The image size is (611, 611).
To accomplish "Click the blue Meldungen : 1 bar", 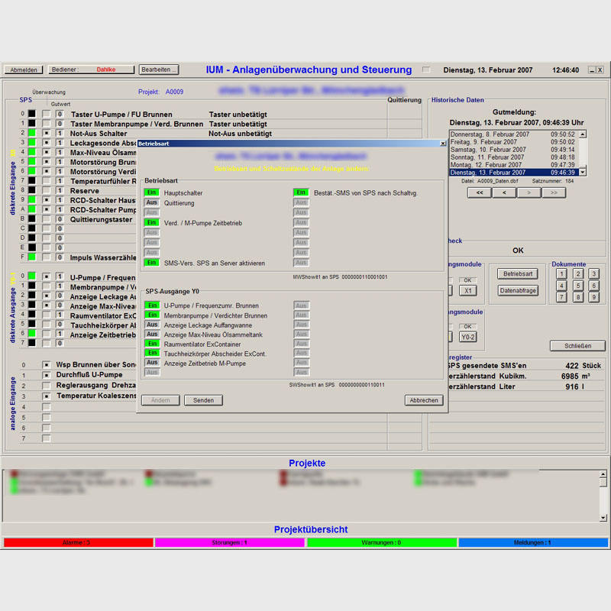I will tap(532, 543).
